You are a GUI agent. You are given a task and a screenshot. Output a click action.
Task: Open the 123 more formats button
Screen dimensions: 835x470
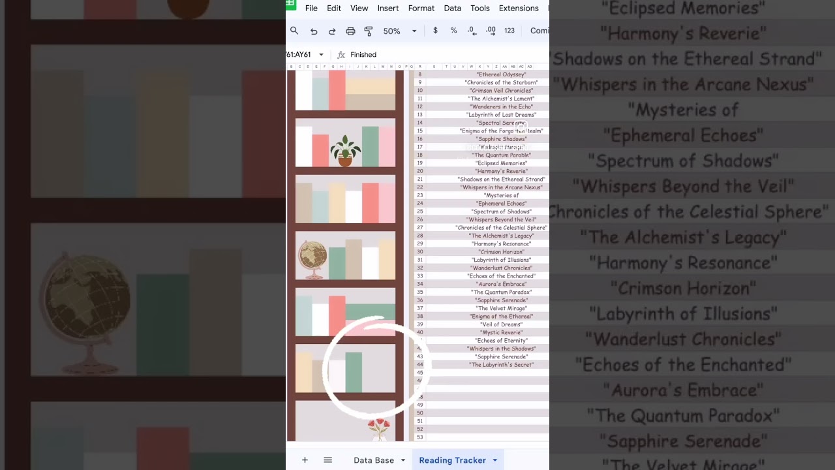point(509,31)
